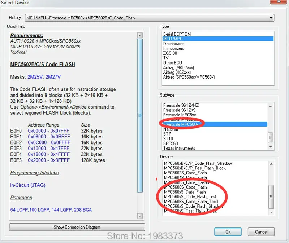
Task: Select MPC560xB/C/P_Test_Flash_Block device
Action: [195, 168]
